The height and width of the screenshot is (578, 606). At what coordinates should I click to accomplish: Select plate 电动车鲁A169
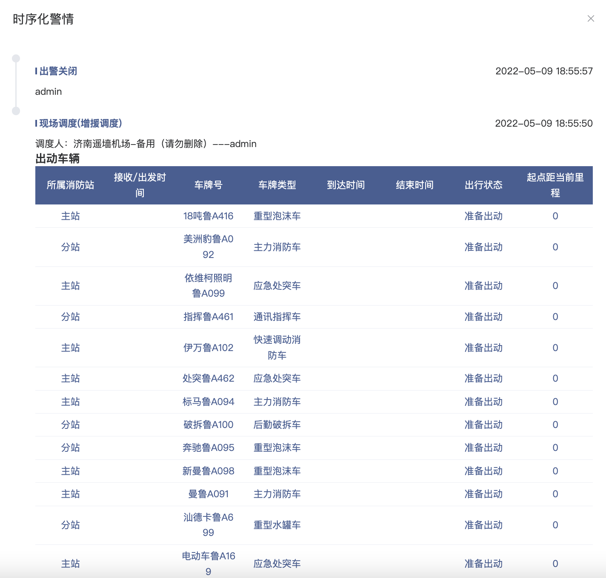pyautogui.click(x=208, y=564)
